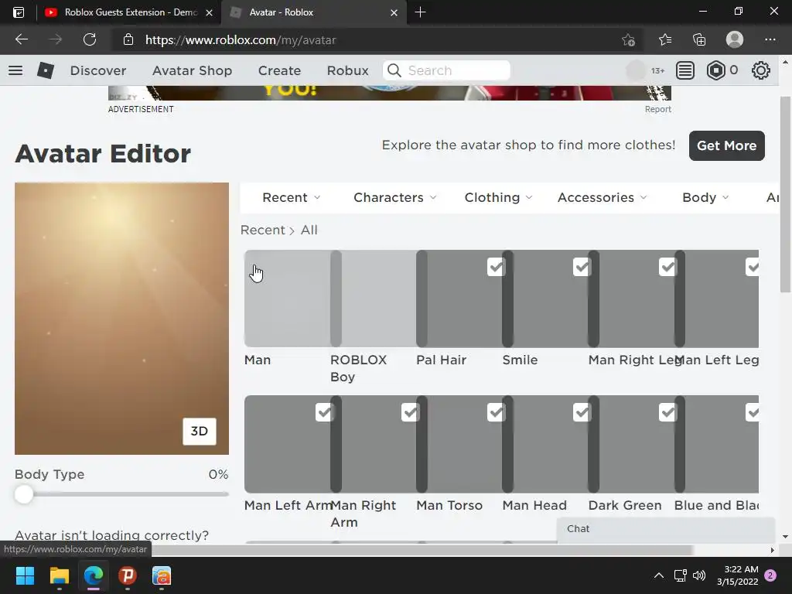Toggle the Smile face item checkbox

coord(582,267)
